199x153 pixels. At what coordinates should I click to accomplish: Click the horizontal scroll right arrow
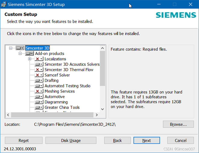97,115
